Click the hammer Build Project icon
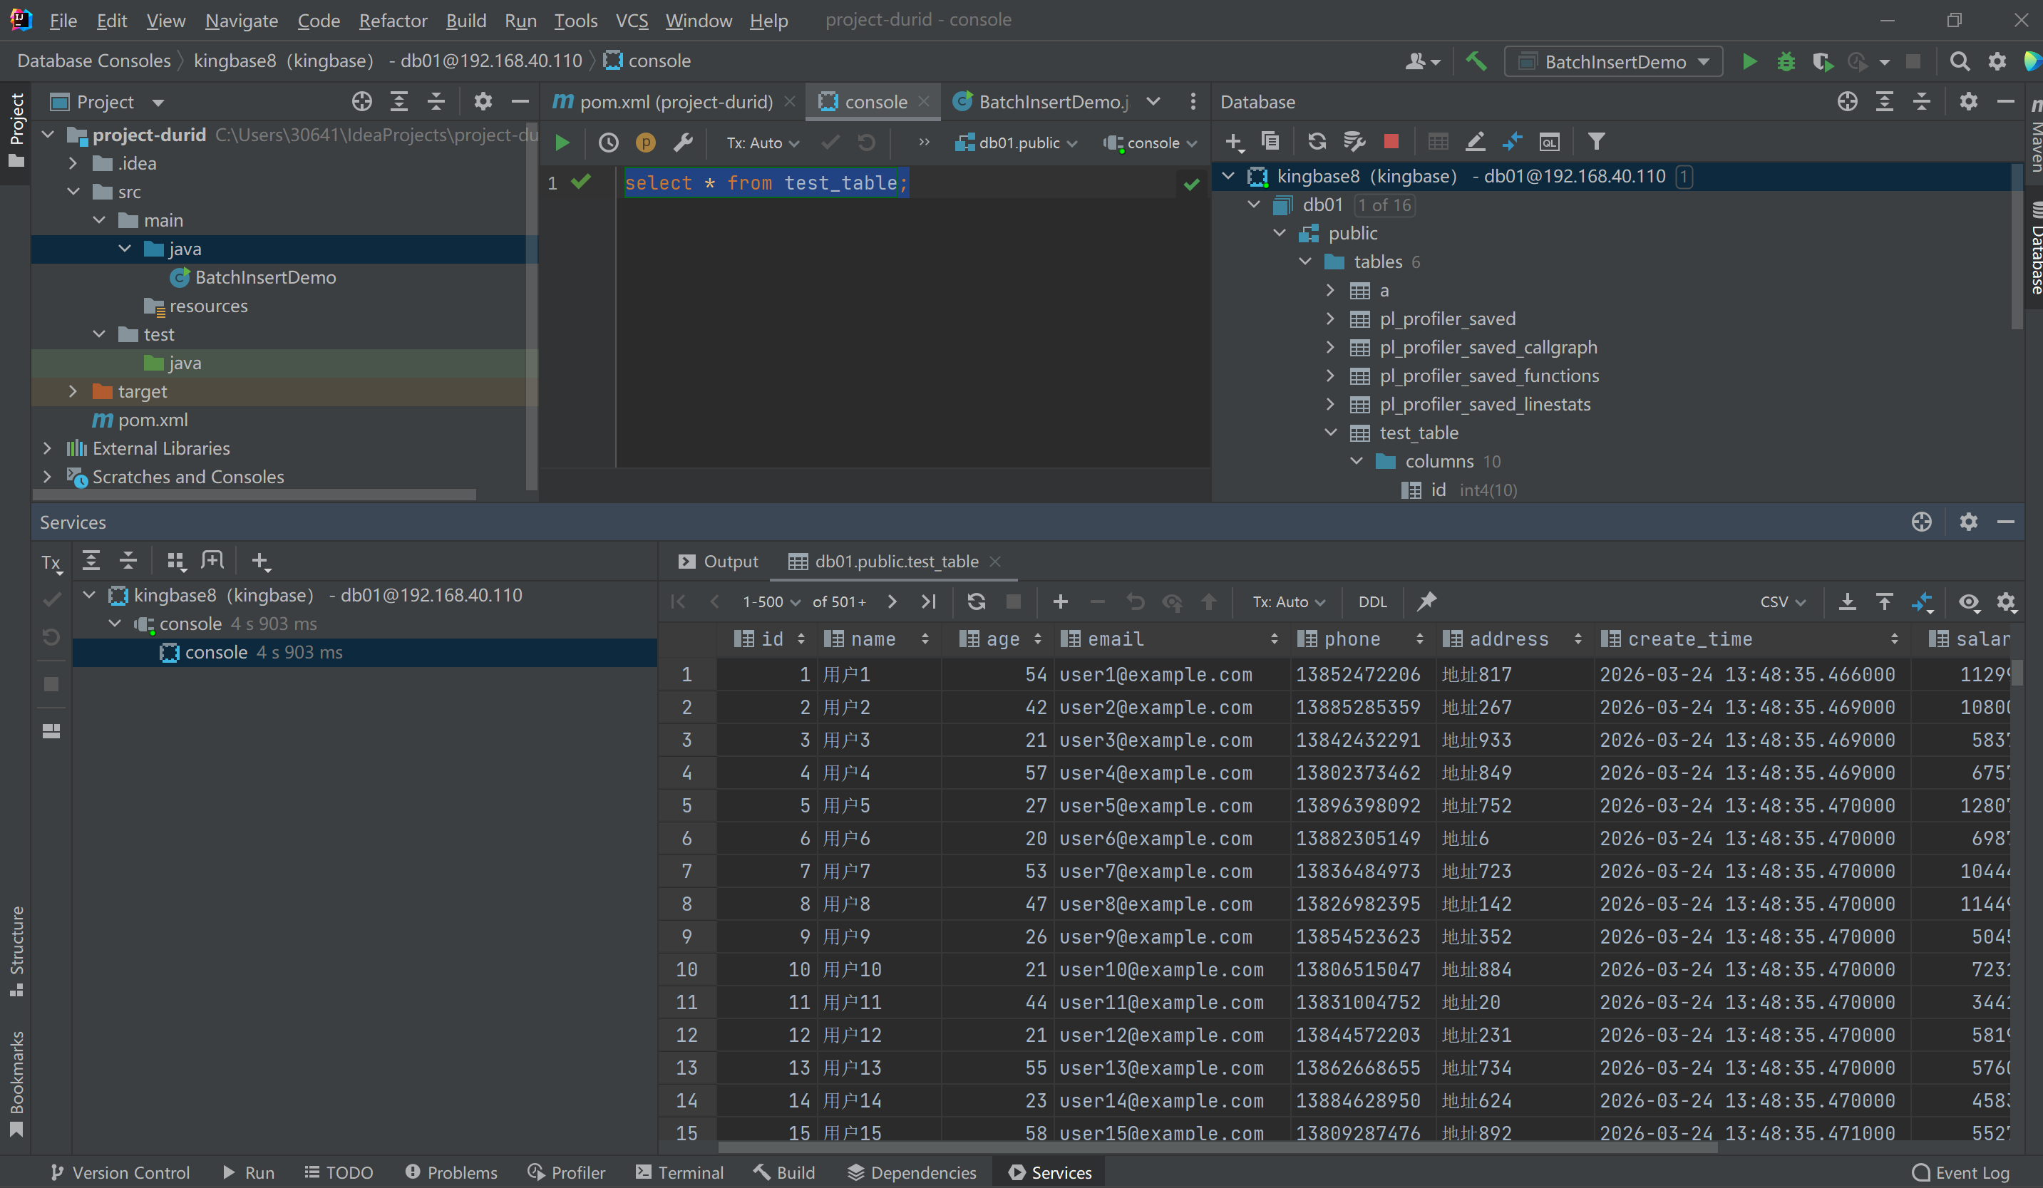Image resolution: width=2043 pixels, height=1188 pixels. 1476,61
